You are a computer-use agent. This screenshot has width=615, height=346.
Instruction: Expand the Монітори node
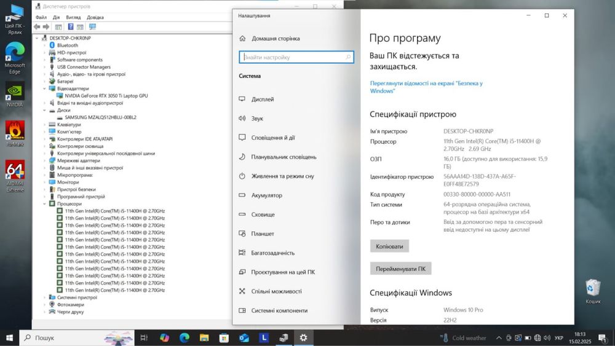click(44, 182)
